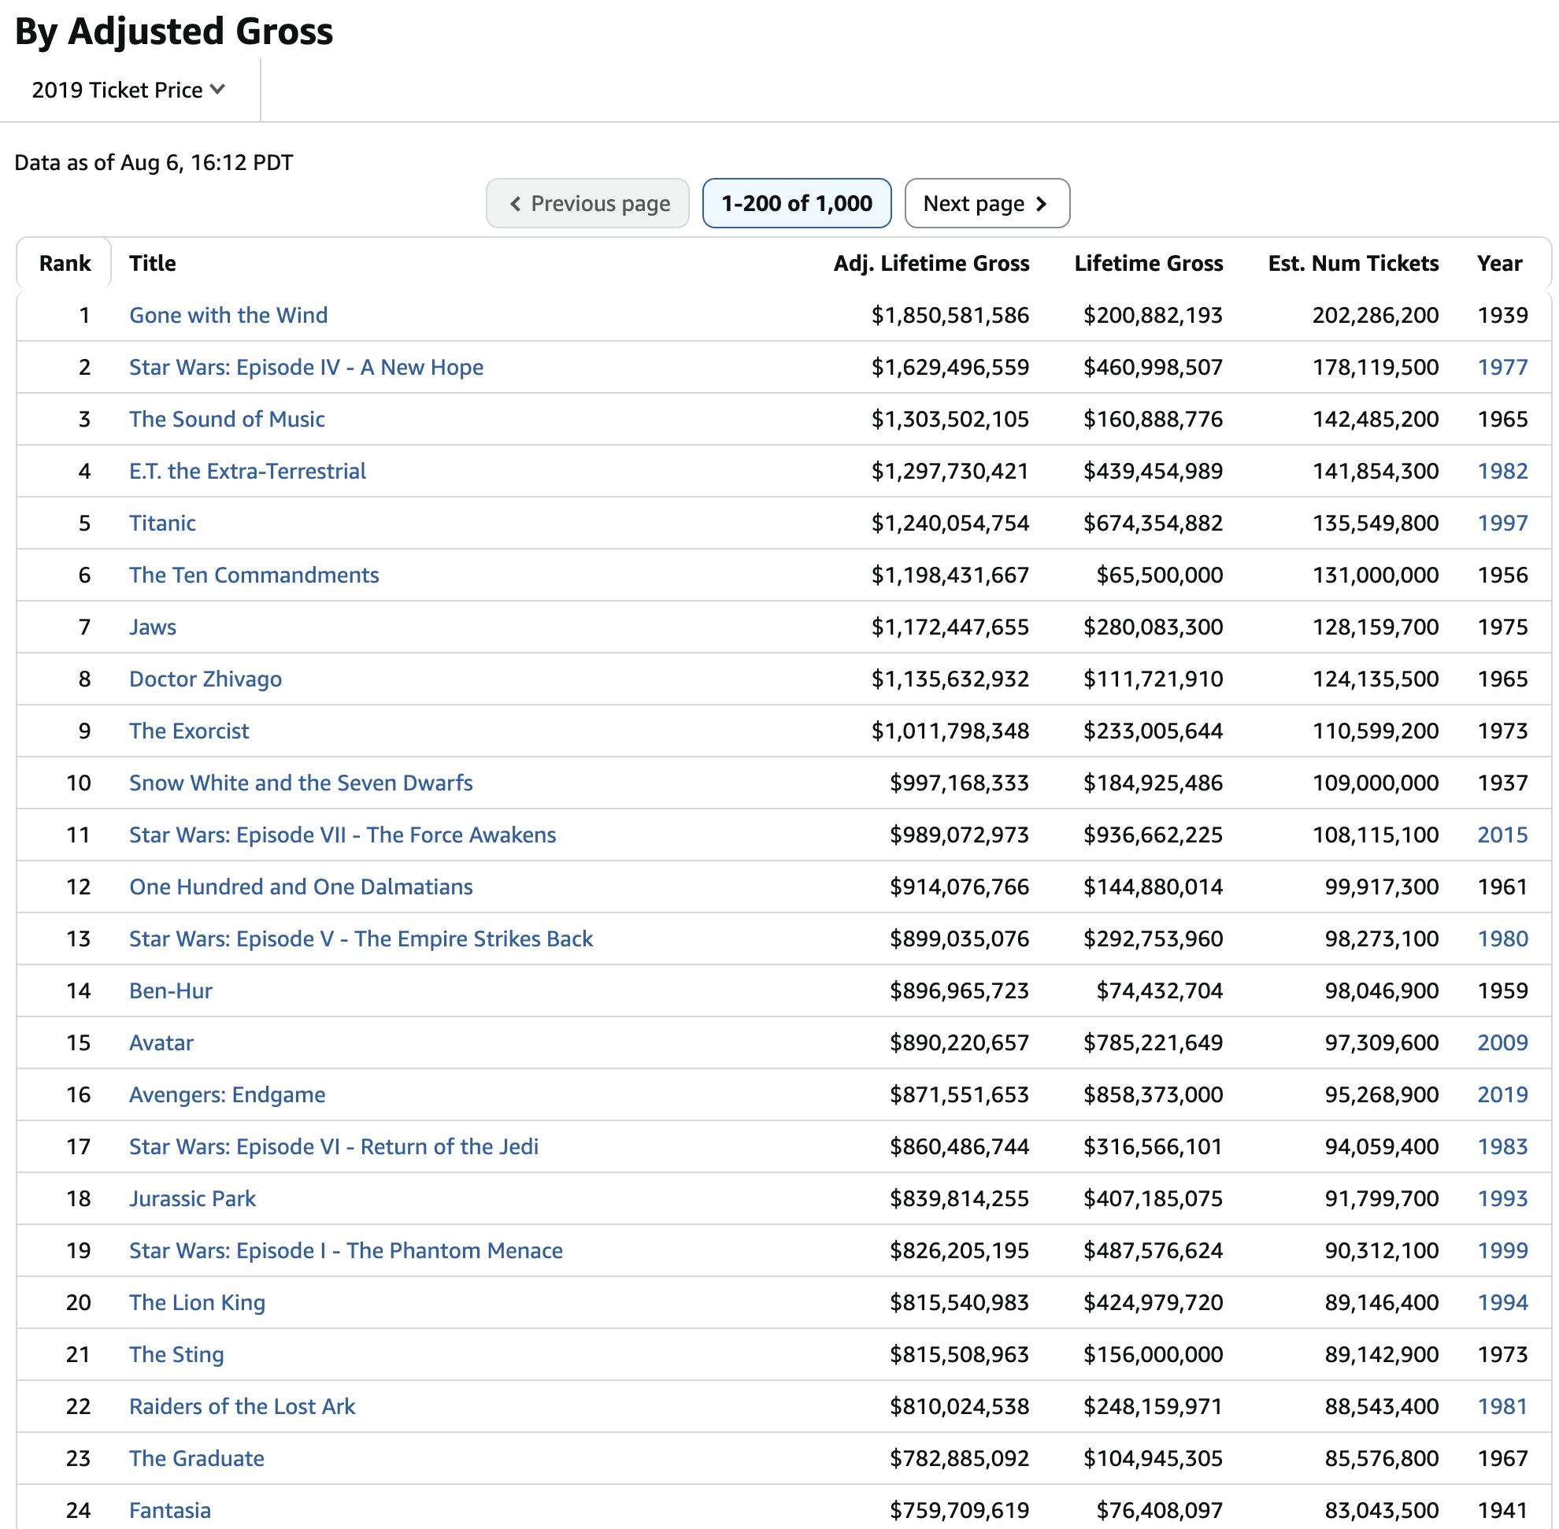Open Star Wars: Episode VI - Return of the Jedi
The width and height of the screenshot is (1559, 1529).
coord(334,1146)
